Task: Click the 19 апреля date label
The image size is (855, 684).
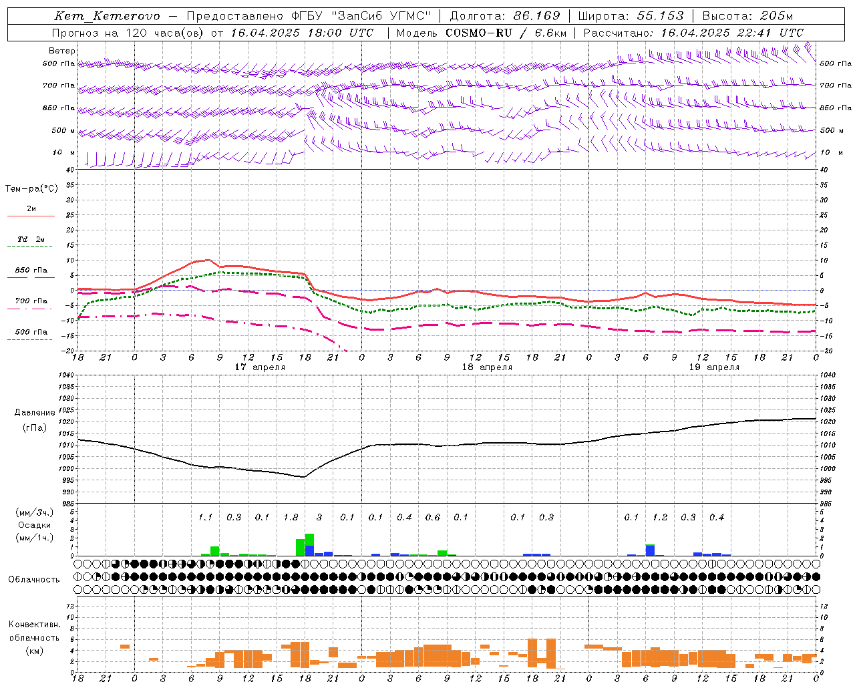Action: 714,367
